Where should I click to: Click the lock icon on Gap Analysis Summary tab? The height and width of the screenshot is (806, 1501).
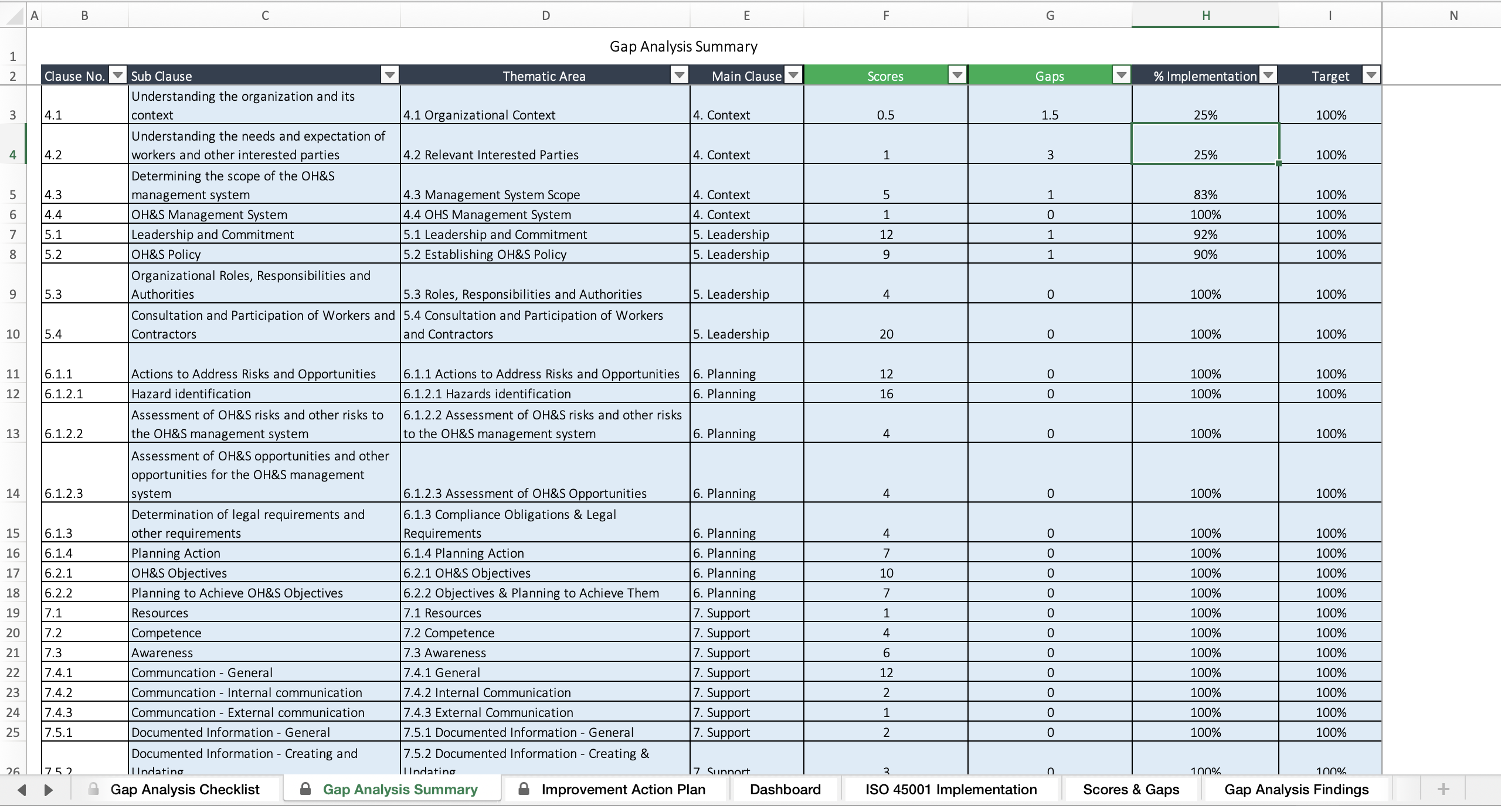(305, 789)
